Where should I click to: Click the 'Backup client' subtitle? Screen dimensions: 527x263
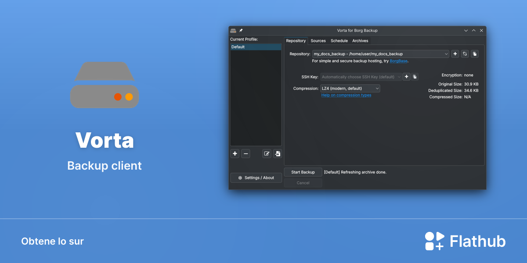tap(105, 166)
